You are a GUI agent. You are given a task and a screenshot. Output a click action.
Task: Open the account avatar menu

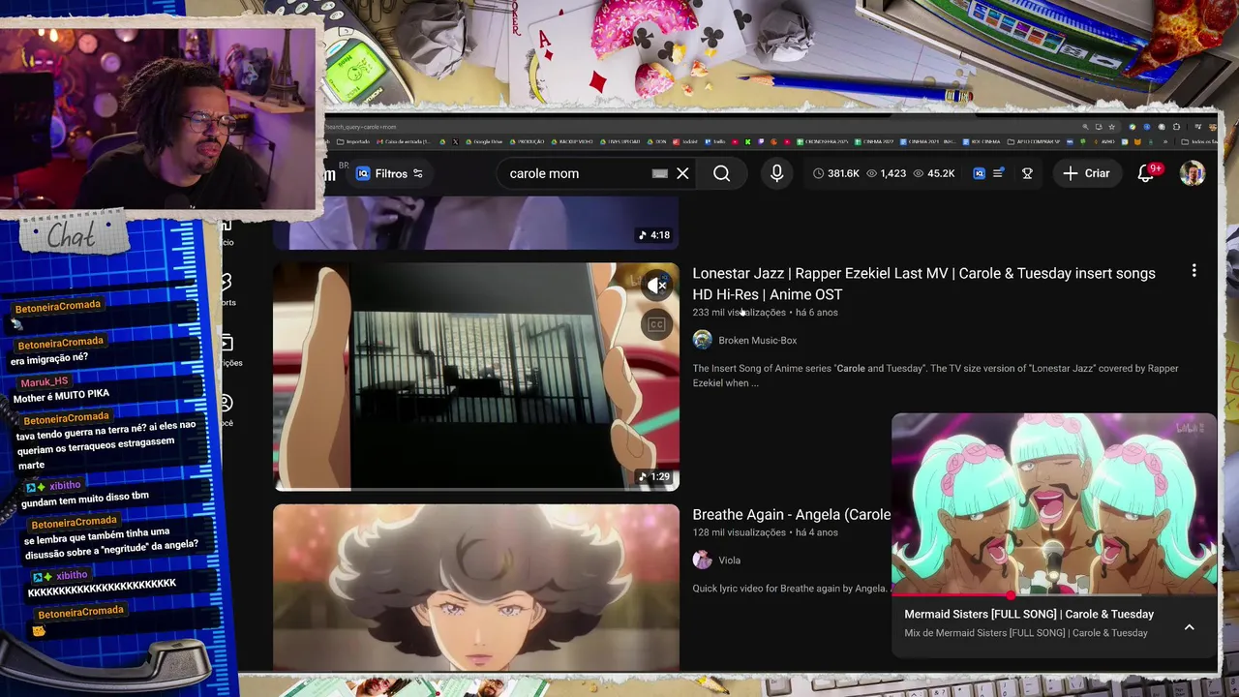point(1193,173)
